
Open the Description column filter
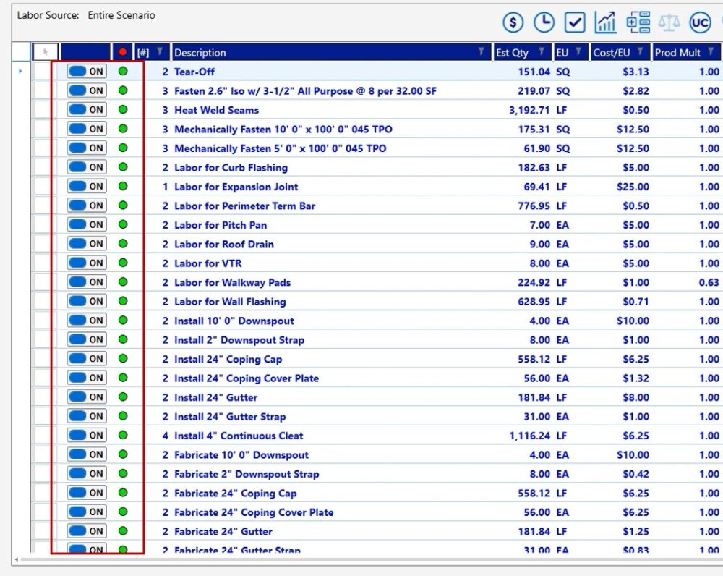click(482, 52)
